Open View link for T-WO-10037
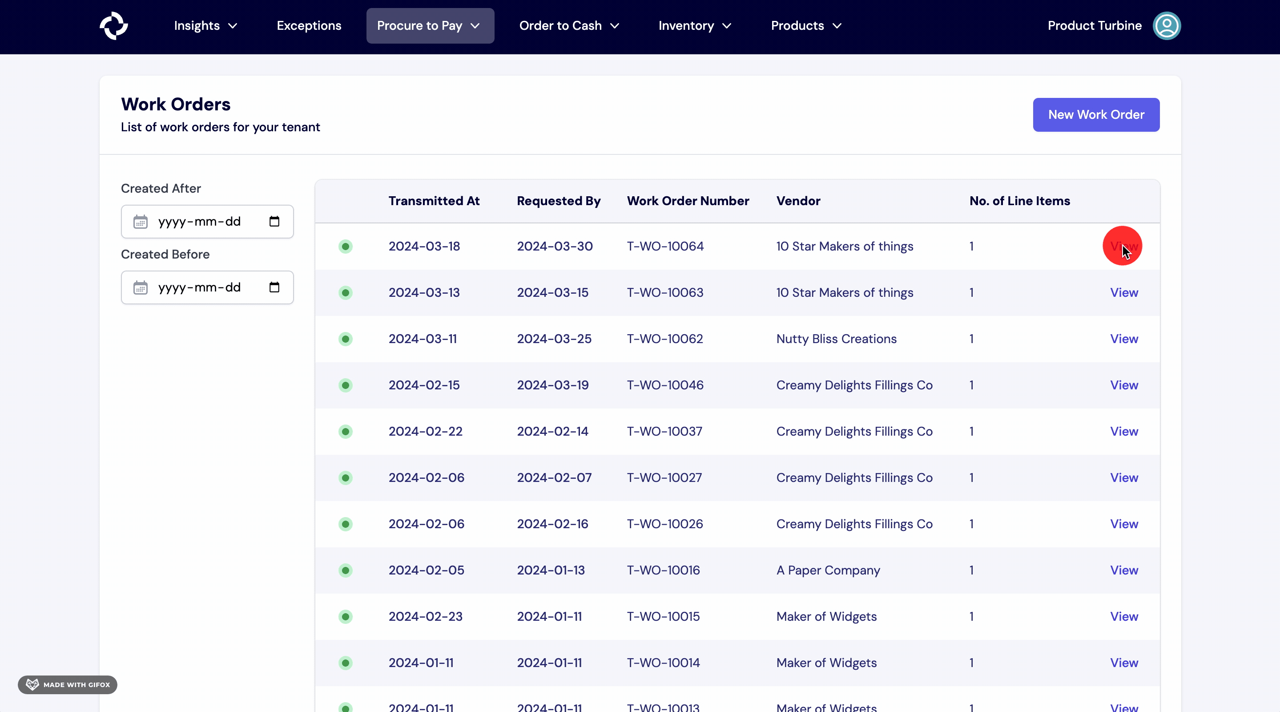Screen dimensions: 1280x712 [1123, 432]
